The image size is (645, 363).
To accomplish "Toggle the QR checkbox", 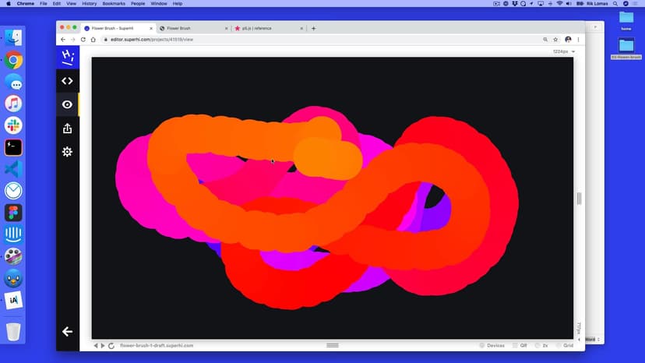I will [514, 345].
